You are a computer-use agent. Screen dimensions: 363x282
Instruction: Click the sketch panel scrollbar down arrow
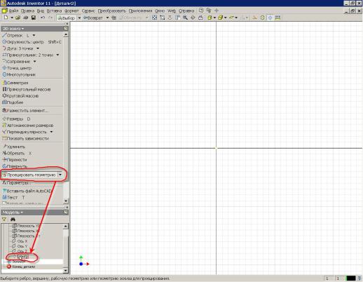pos(66,201)
